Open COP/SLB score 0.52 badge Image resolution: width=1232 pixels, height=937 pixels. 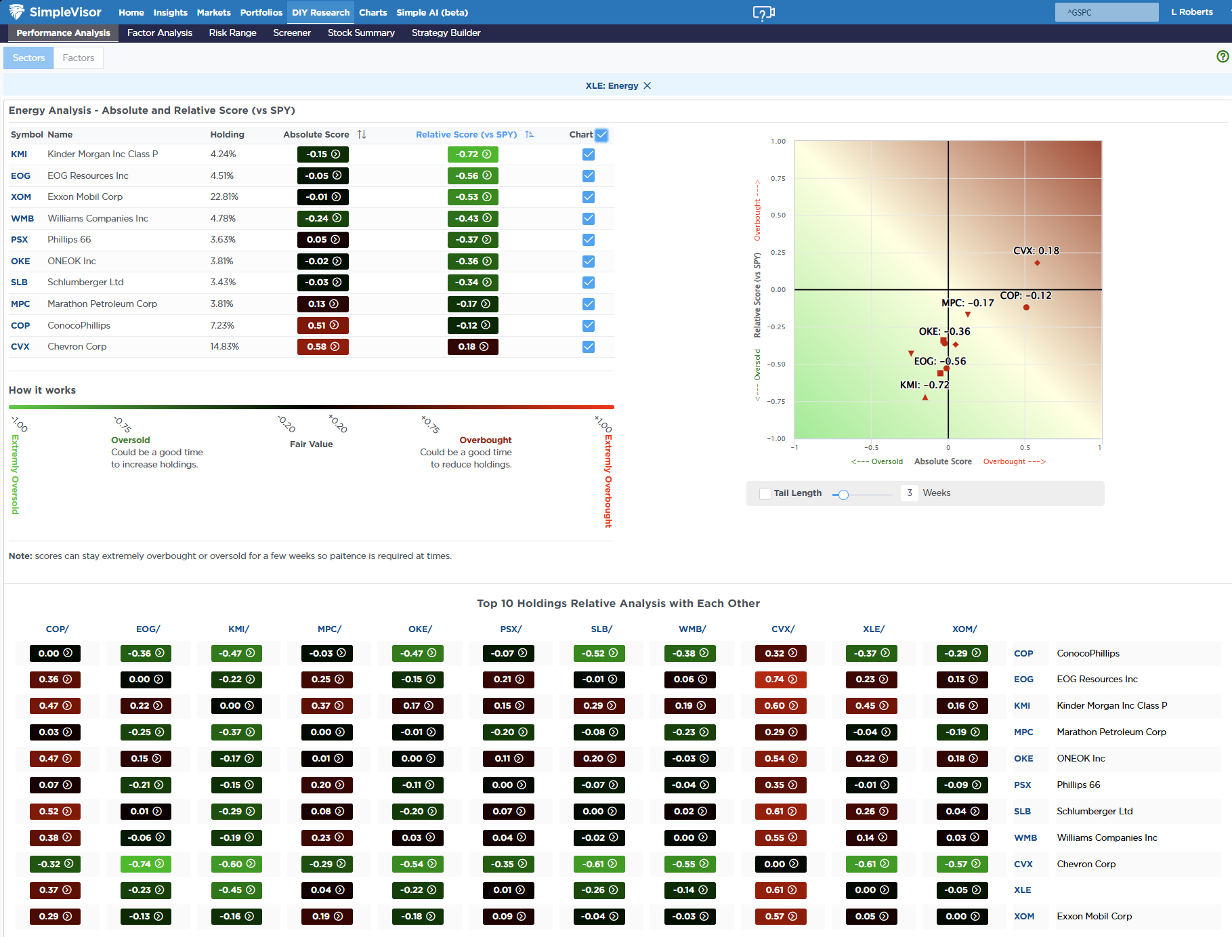55,812
